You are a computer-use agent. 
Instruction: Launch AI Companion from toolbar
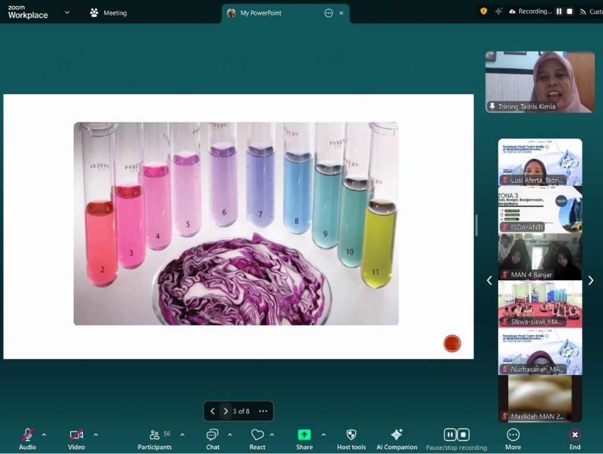(396, 439)
